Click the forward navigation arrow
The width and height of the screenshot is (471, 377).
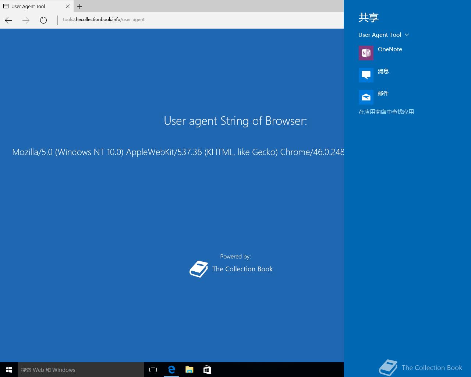click(x=26, y=20)
